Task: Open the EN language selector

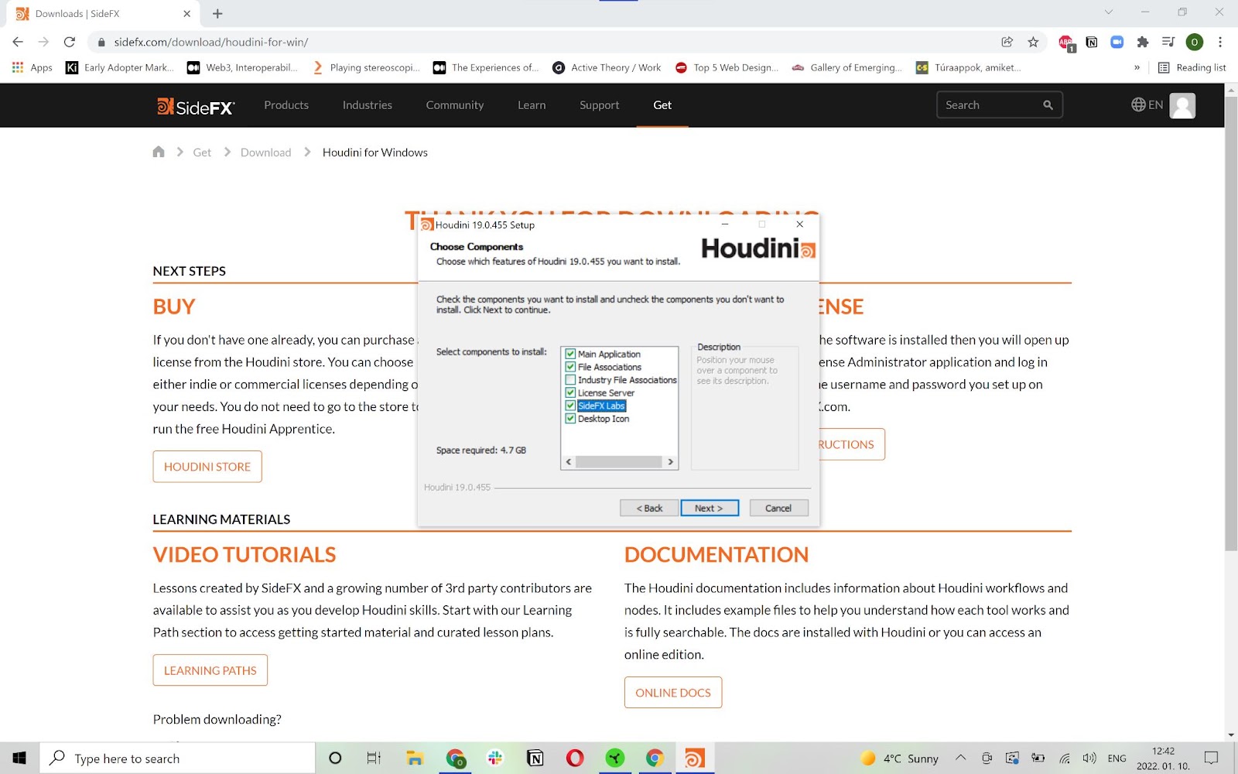Action: pyautogui.click(x=1147, y=105)
